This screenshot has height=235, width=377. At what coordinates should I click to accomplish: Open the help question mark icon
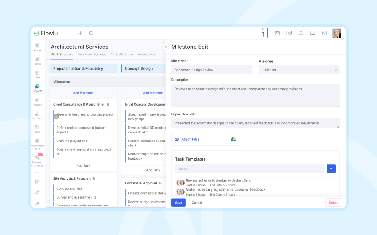[324, 33]
